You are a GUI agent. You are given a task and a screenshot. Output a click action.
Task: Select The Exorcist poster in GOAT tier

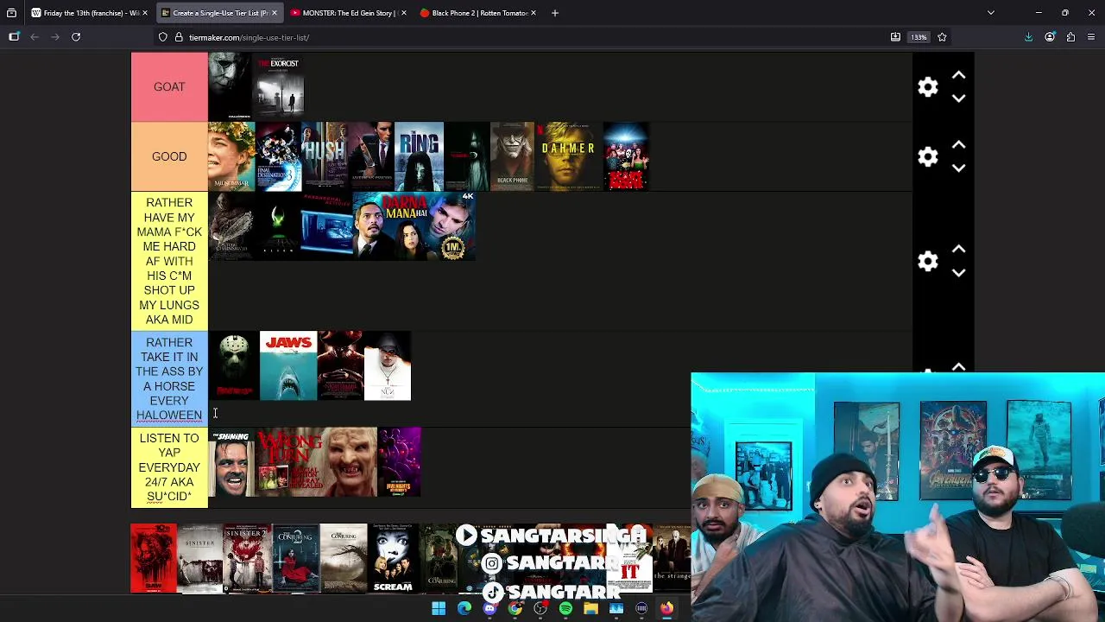click(279, 86)
